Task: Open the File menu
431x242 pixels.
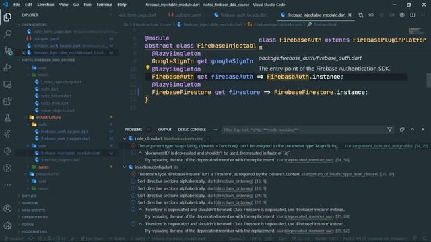Action: [17, 5]
